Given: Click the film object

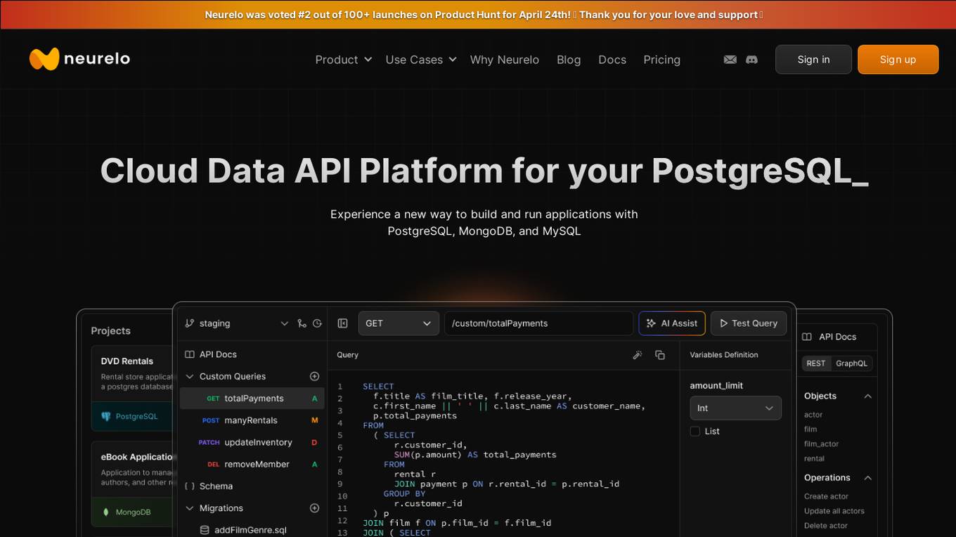Looking at the screenshot, I should pyautogui.click(x=810, y=429).
